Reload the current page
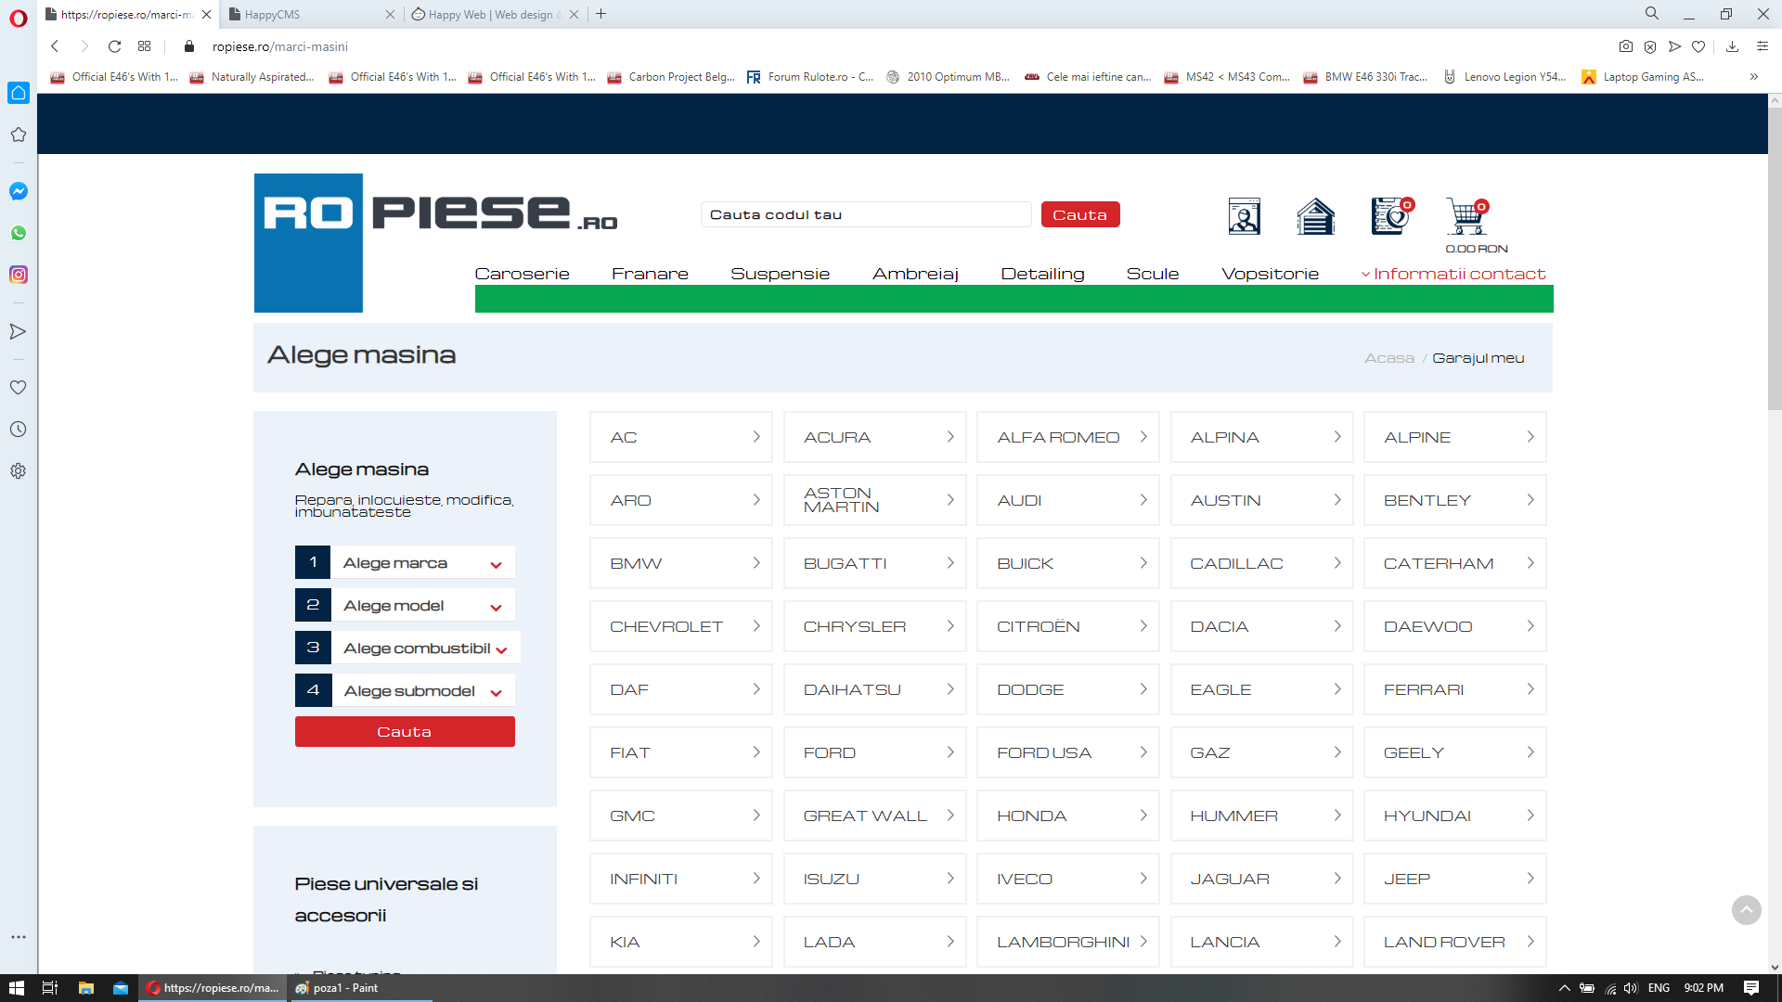 (114, 46)
